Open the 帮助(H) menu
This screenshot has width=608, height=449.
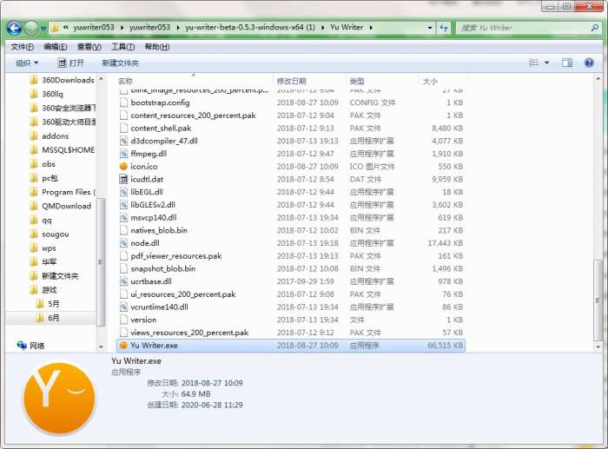click(157, 47)
